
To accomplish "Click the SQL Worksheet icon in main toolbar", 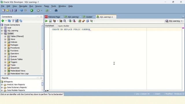I will [x=47, y=10].
